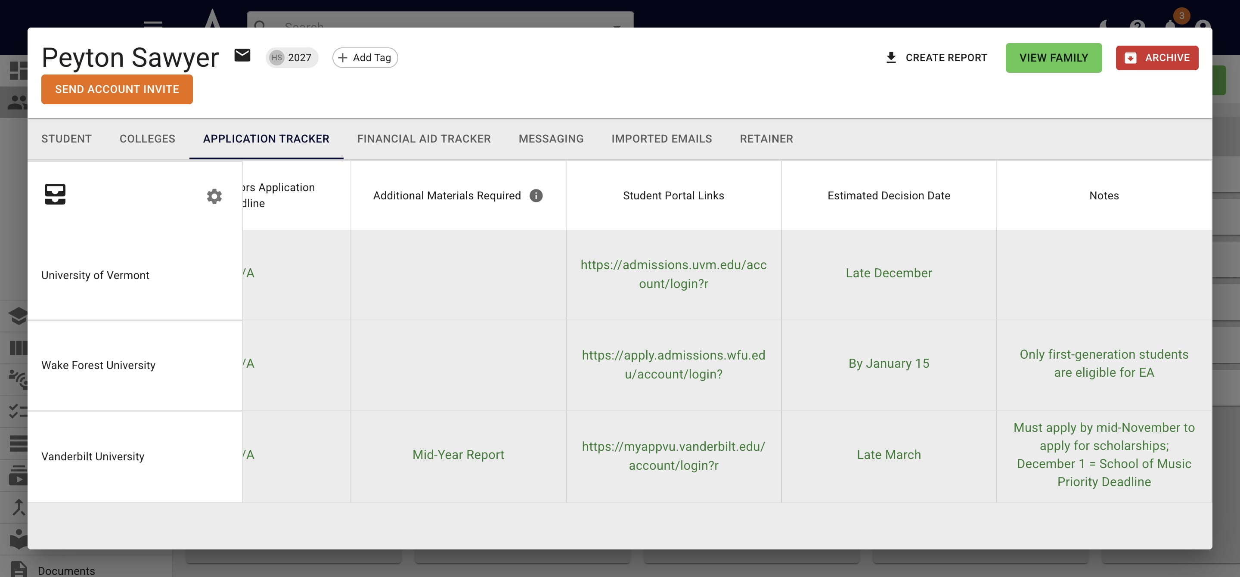The width and height of the screenshot is (1240, 577).
Task: Select the Vanderbilt University row name
Action: click(93, 456)
